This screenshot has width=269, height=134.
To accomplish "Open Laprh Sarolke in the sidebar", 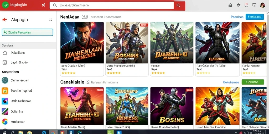I will point(19,62).
